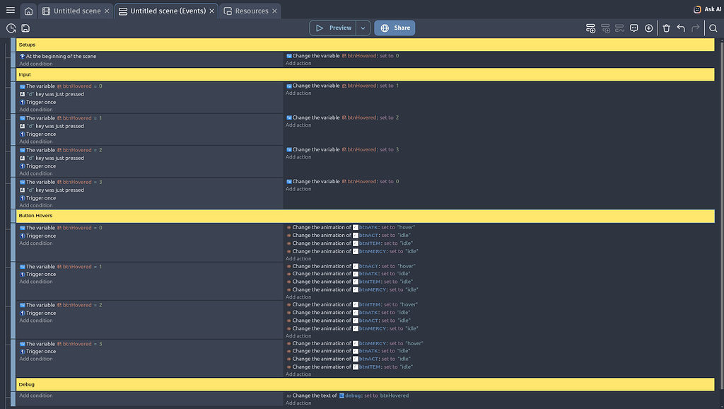Click 'Change the text of debug' action
Image resolution: width=724 pixels, height=409 pixels.
point(347,396)
